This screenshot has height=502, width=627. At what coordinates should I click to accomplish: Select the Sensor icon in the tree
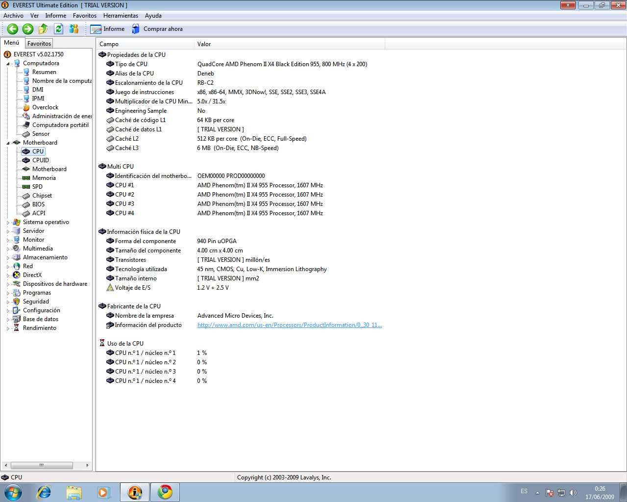coord(26,134)
